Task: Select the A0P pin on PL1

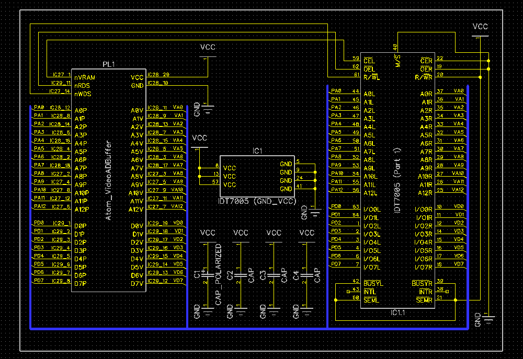Action: click(x=81, y=111)
